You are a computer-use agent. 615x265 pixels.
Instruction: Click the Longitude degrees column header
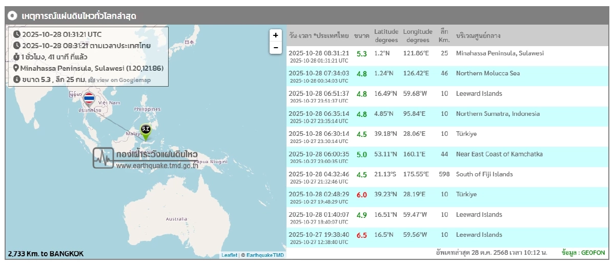[418, 36]
